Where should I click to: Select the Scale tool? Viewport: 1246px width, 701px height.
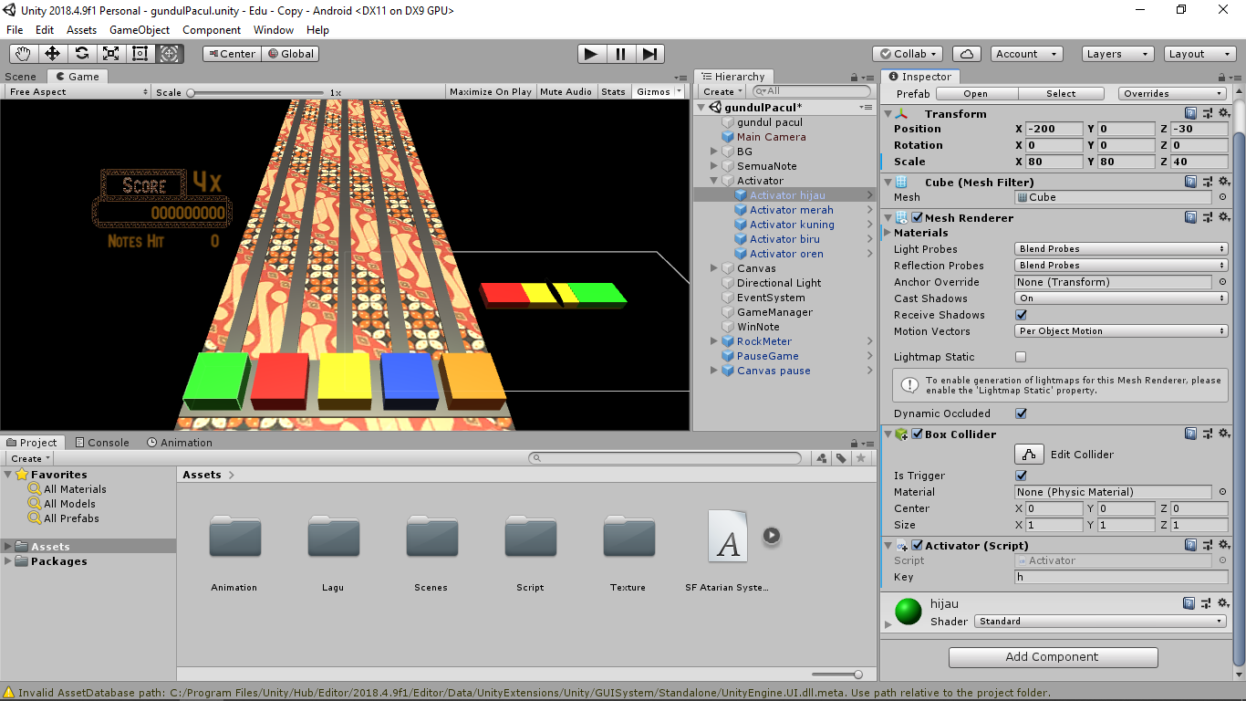point(110,54)
